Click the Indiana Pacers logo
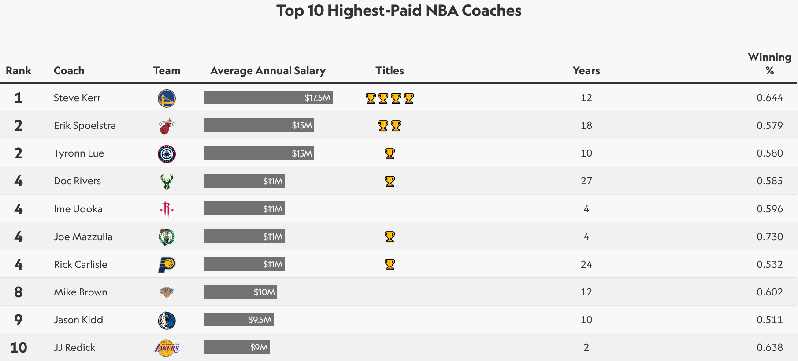798x361 pixels. tap(167, 265)
